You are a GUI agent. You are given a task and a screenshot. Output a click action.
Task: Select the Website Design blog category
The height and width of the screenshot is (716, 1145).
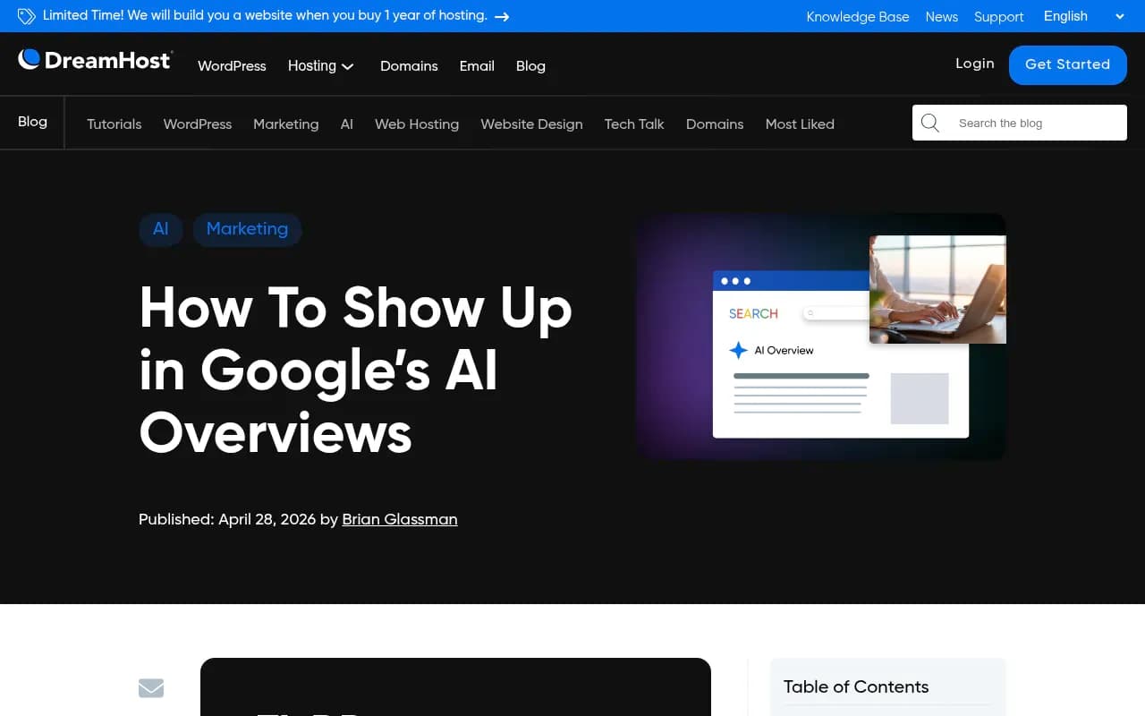point(531,124)
